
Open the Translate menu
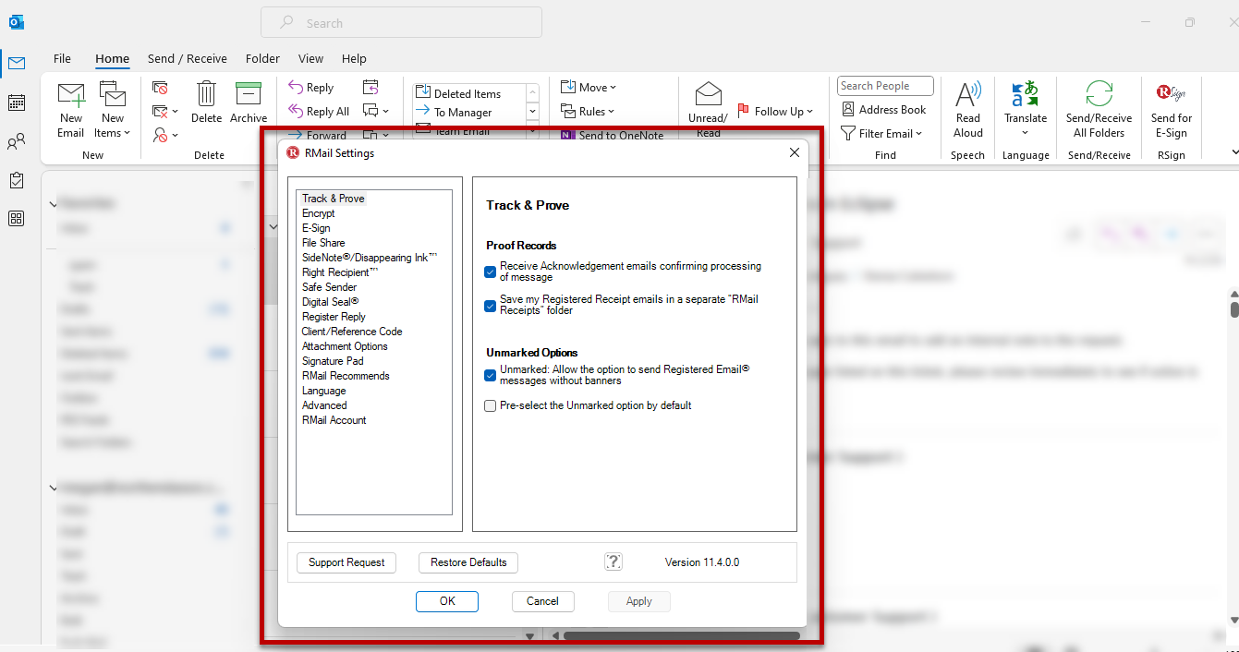coord(1026,110)
